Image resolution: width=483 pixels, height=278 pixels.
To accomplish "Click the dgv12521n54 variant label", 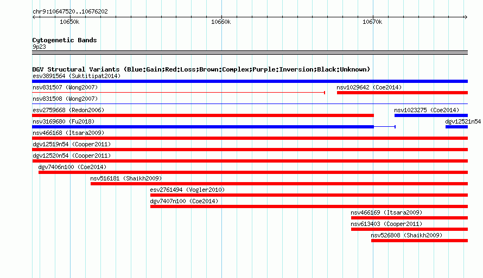I will (x=463, y=121).
